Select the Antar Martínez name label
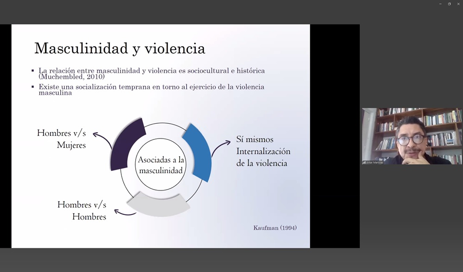The width and height of the screenshot is (463, 272). tap(374, 162)
